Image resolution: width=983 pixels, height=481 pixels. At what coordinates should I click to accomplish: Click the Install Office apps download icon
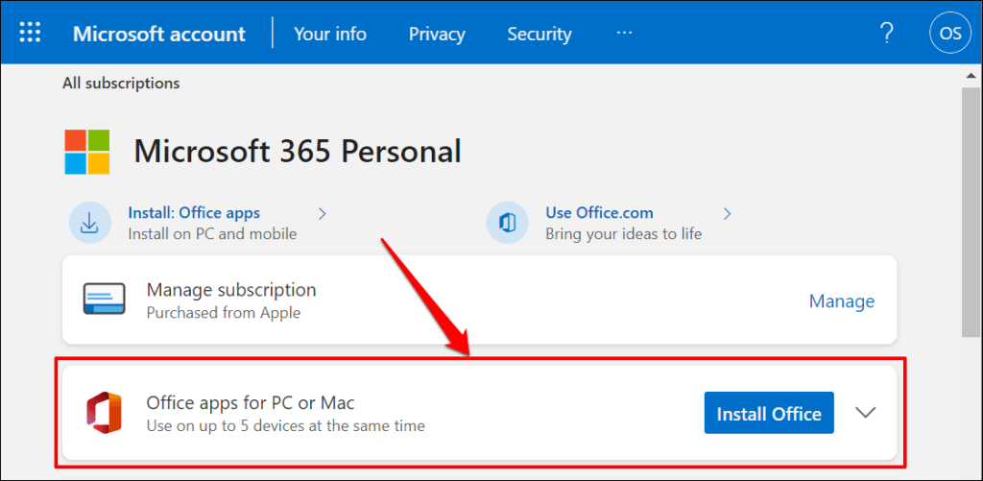pos(89,223)
